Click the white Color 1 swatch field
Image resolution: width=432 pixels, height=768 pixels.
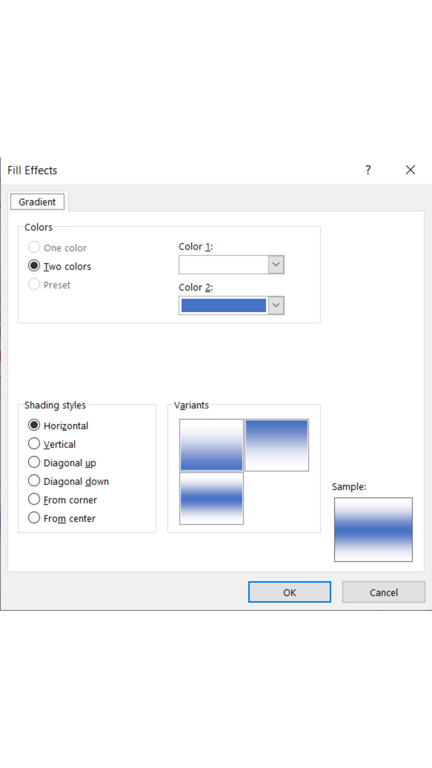(224, 264)
